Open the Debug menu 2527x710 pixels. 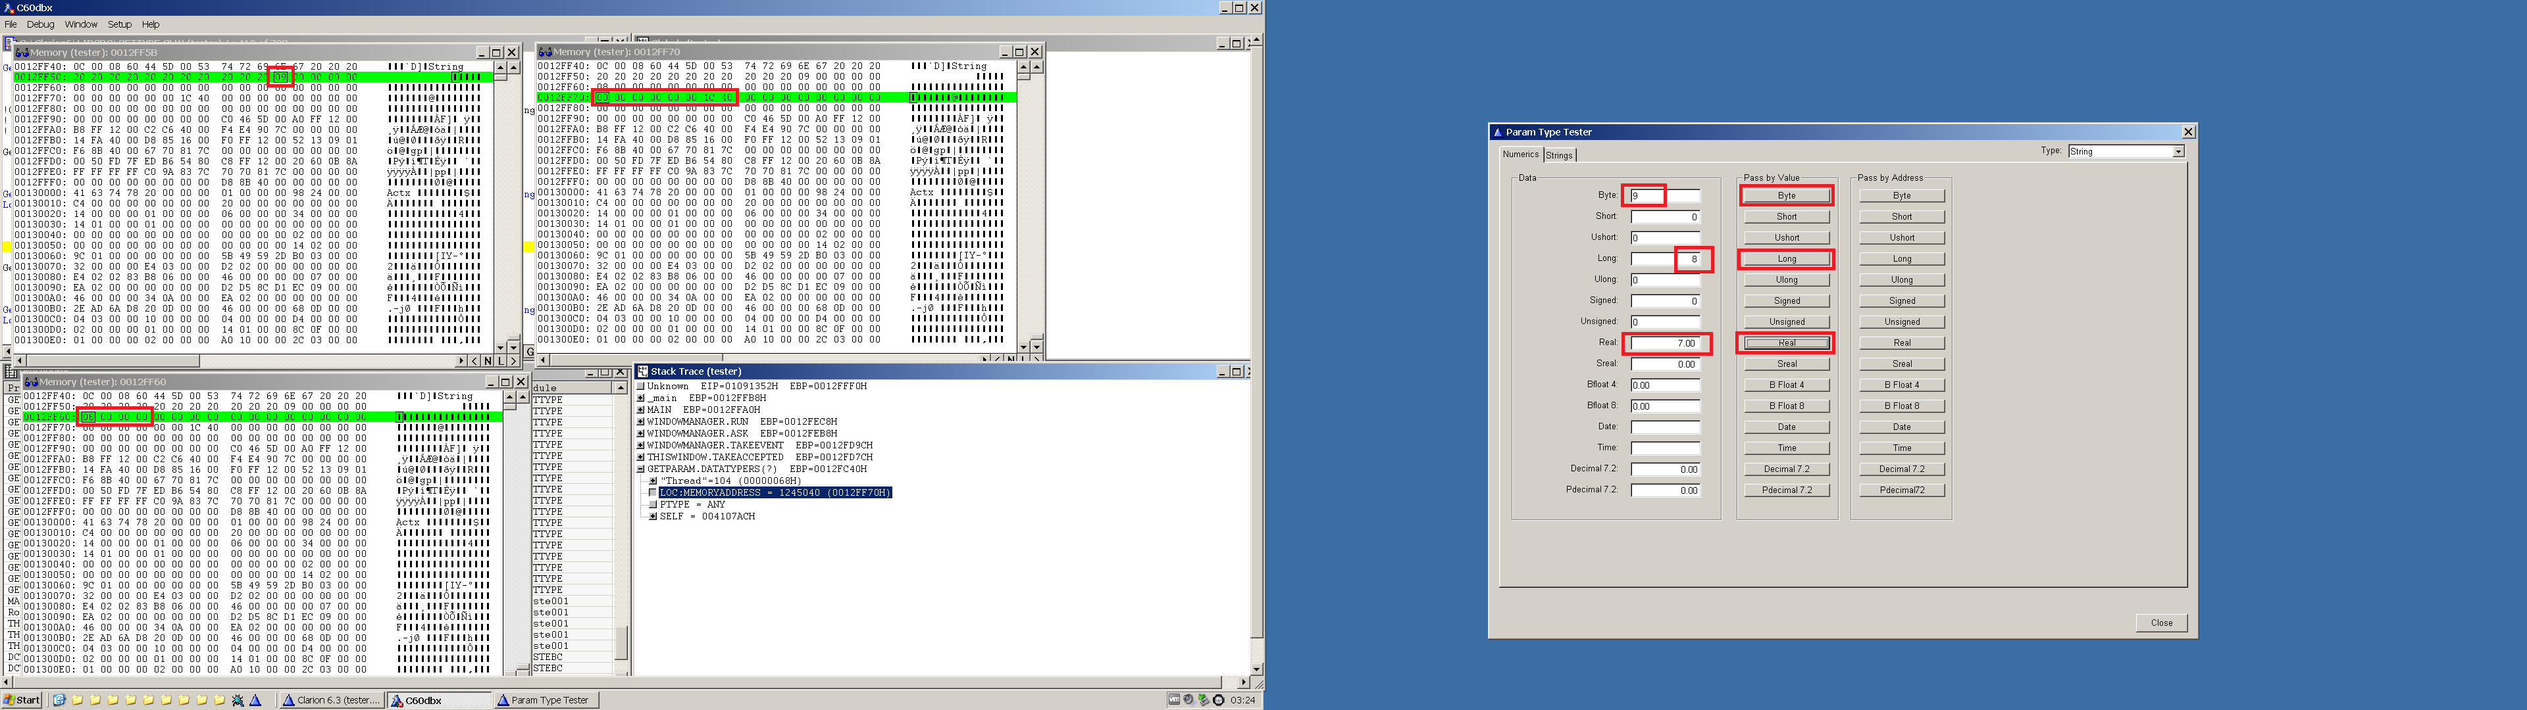[x=40, y=24]
